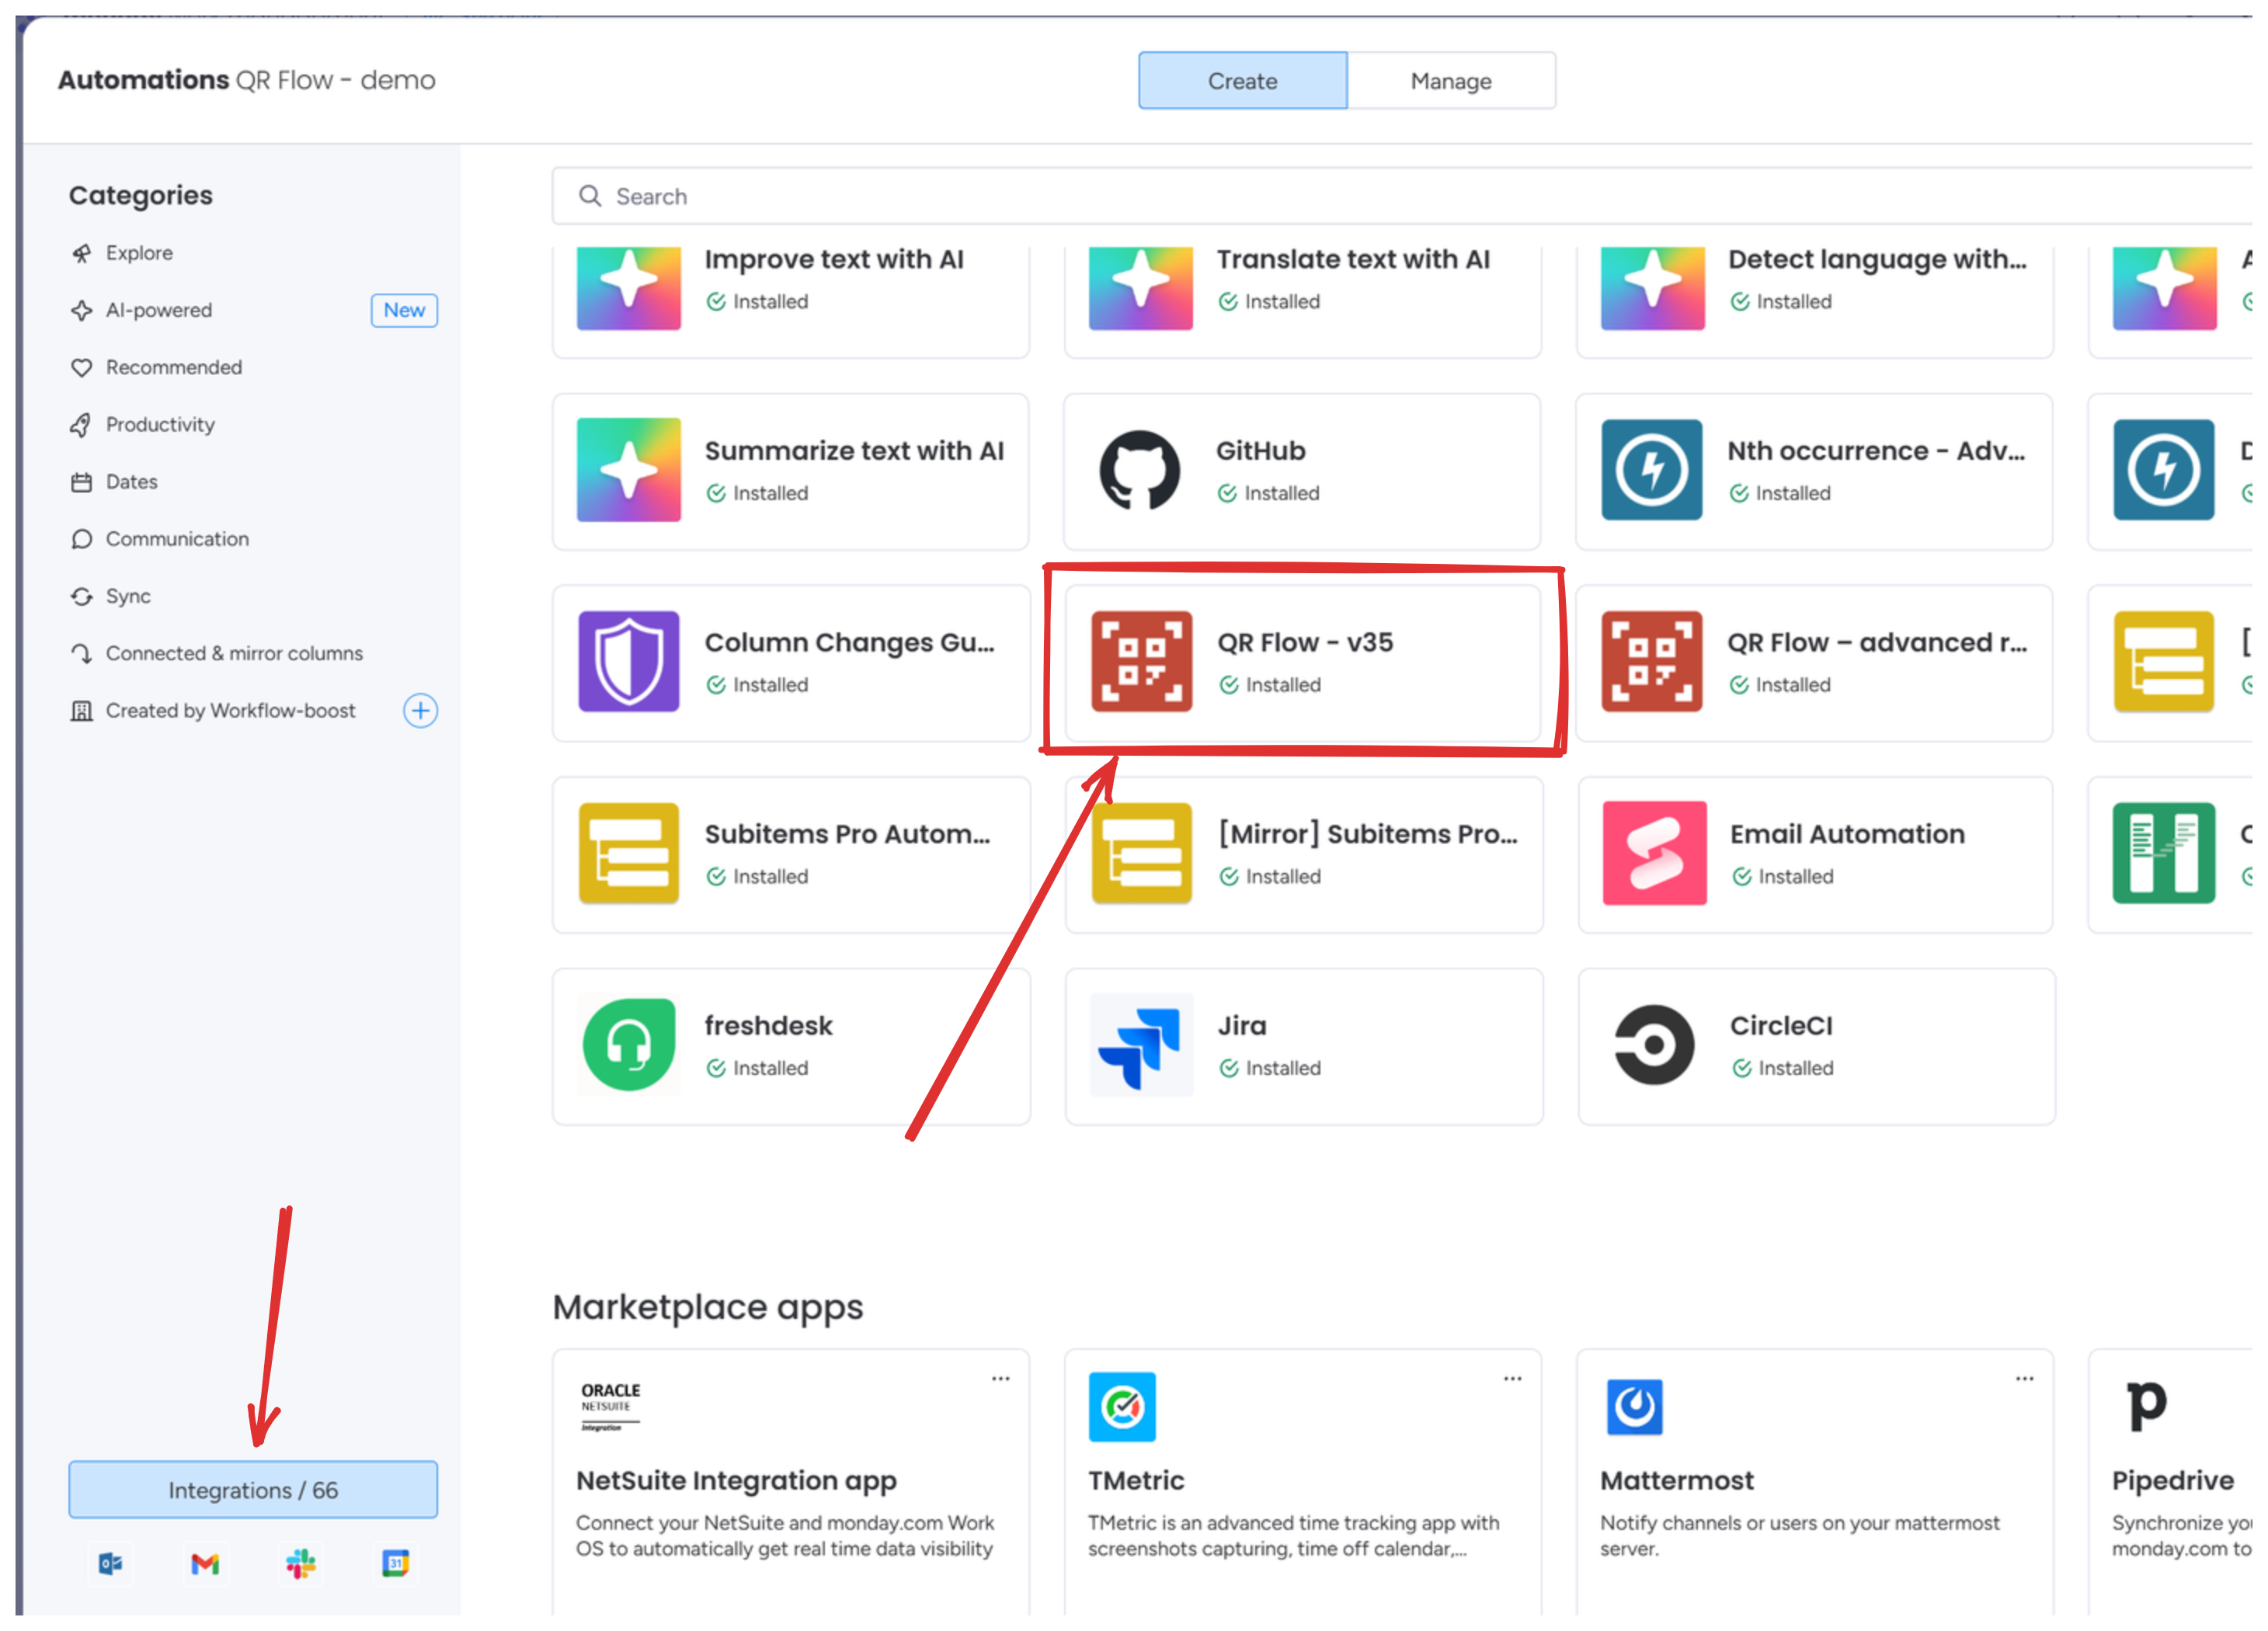Open the AI-powered category
This screenshot has width=2268, height=1631.
[x=159, y=310]
